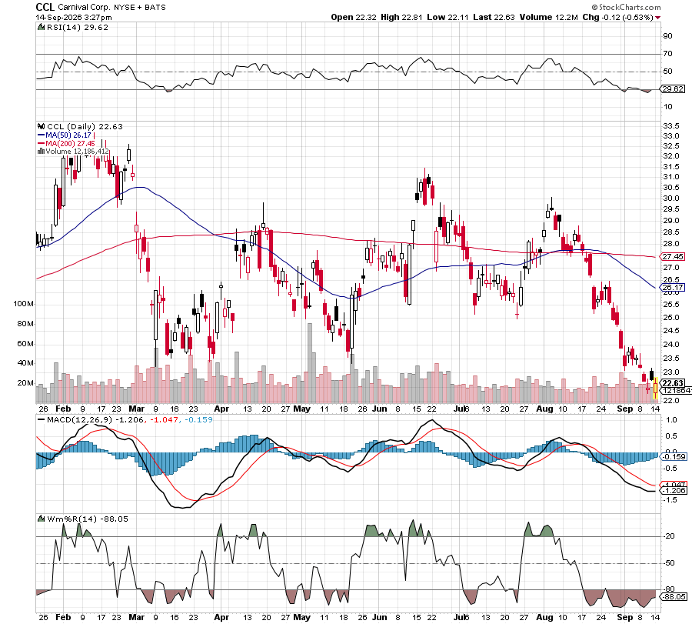This screenshot has height=624, width=692.
Task: Click the 14-Sep-2026 3:27pm timestamp
Action: 74,17
